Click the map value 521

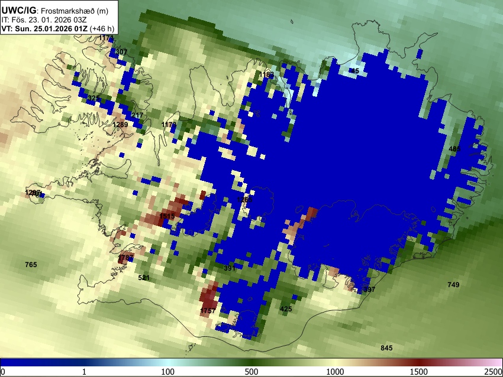[144, 278]
